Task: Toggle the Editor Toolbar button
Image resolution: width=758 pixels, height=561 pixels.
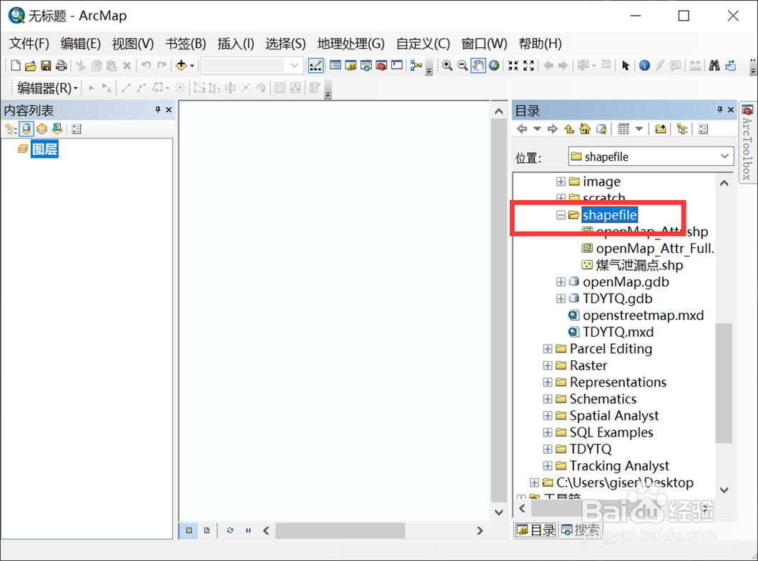Action: (315, 65)
